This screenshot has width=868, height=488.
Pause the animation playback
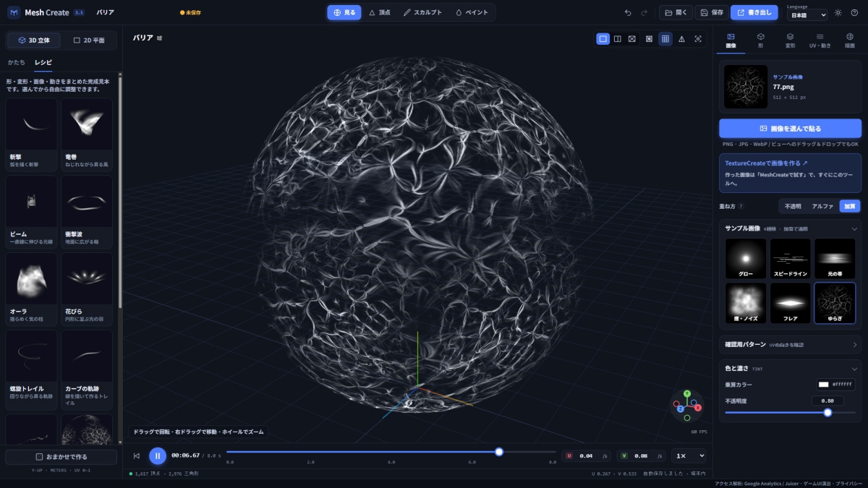point(158,455)
